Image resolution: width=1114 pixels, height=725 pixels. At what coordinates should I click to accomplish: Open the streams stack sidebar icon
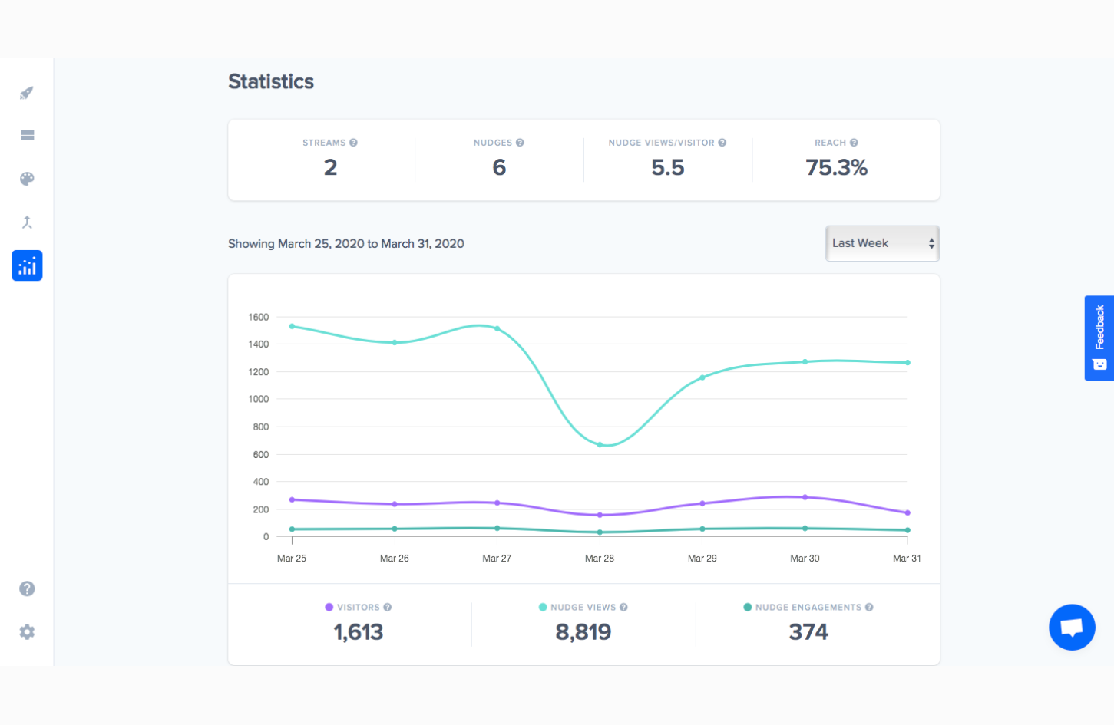click(x=27, y=136)
